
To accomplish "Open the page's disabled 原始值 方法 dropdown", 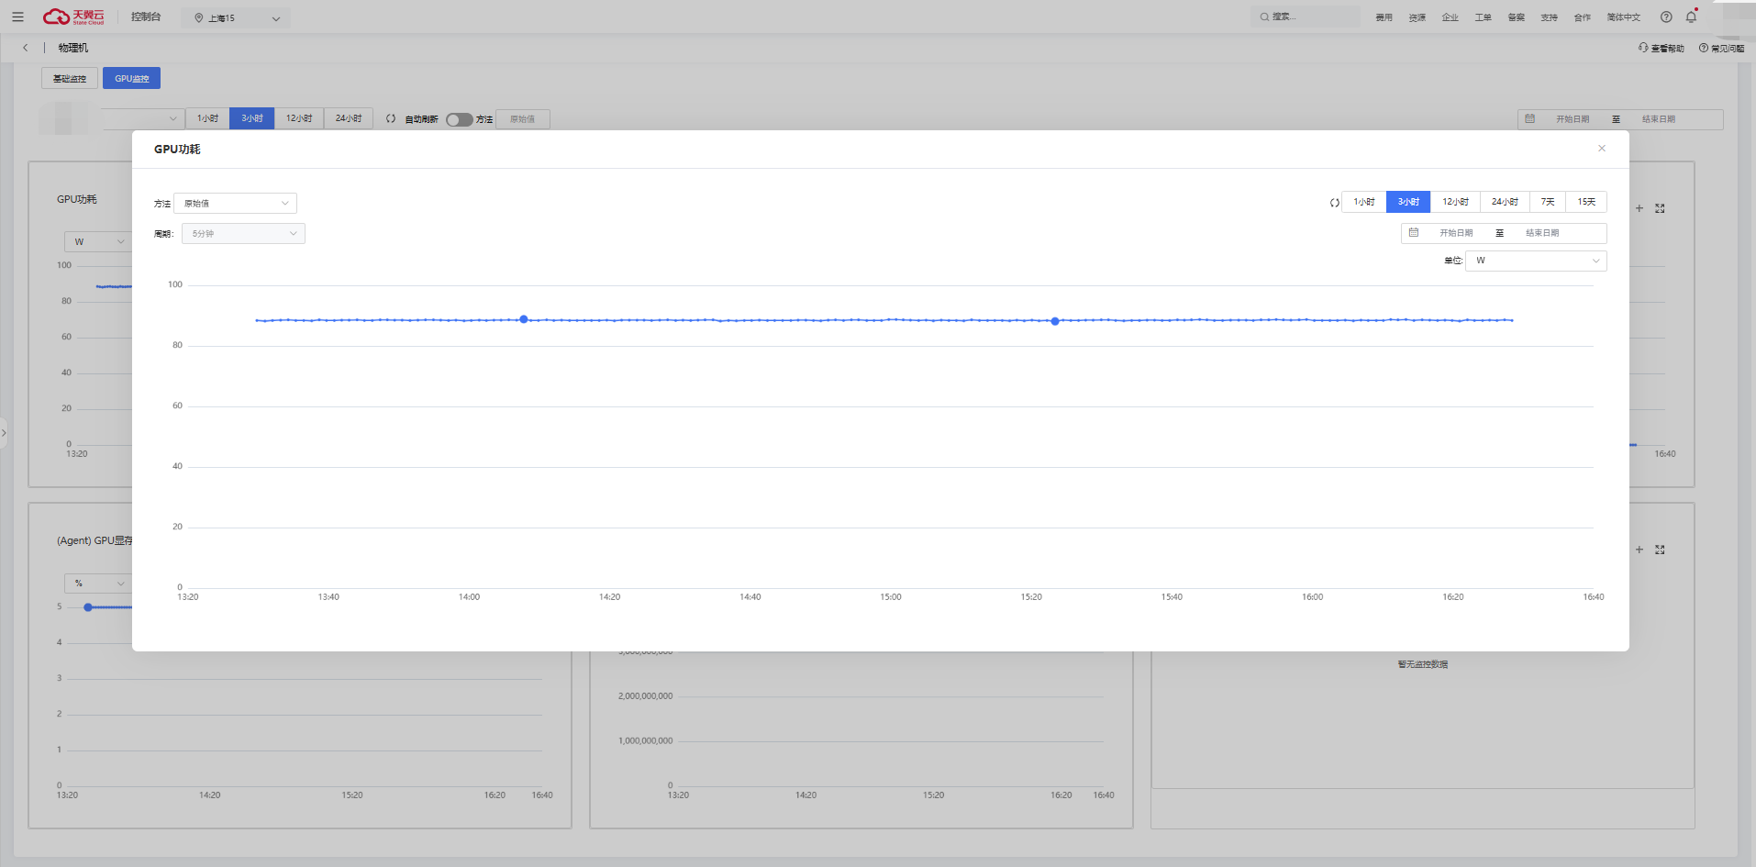I will pyautogui.click(x=523, y=119).
